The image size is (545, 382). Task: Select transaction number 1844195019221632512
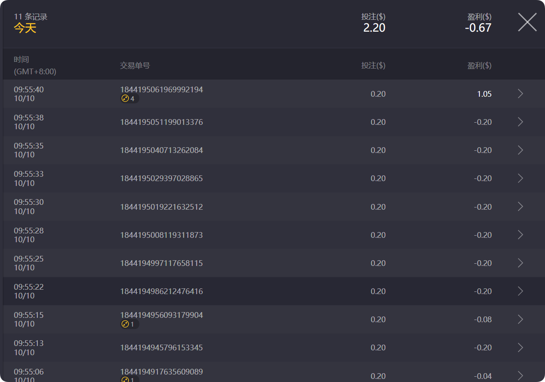161,207
